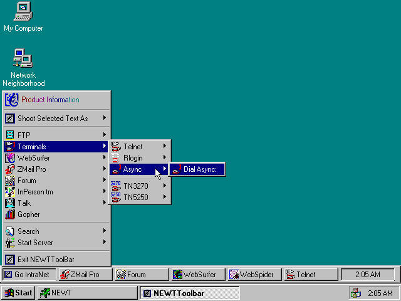
Task: Expand the WebSurfer submenu arrow
Action: pyautogui.click(x=105, y=157)
